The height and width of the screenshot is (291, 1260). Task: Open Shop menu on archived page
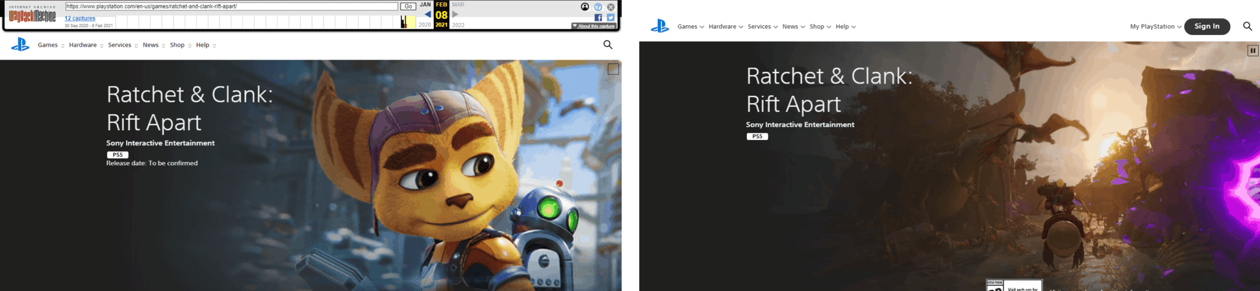(180, 45)
